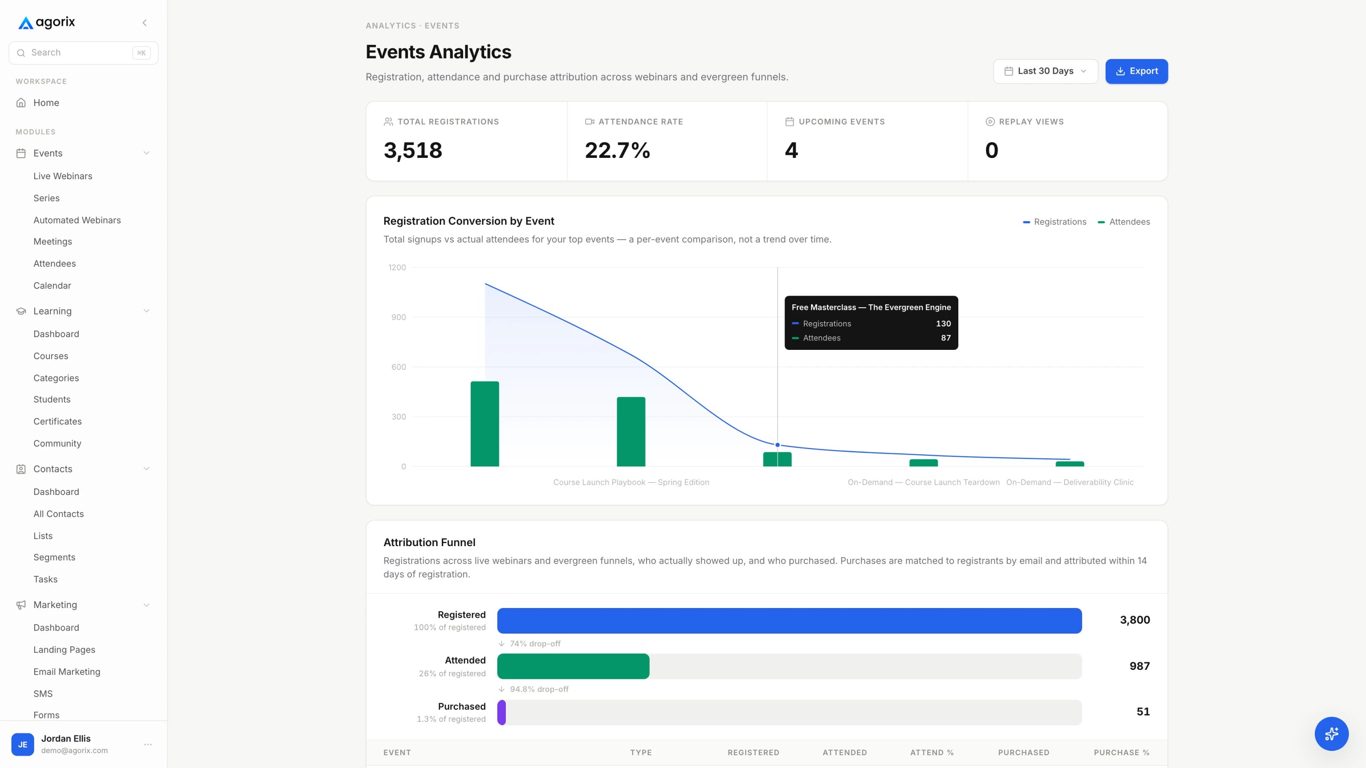Open the Last 30 Days date dropdown

[1045, 71]
